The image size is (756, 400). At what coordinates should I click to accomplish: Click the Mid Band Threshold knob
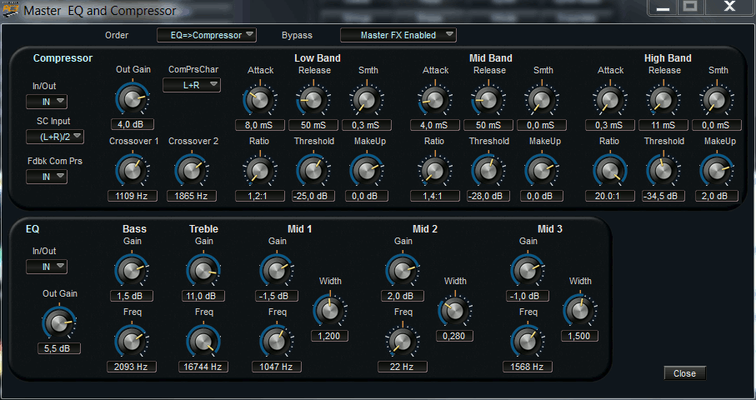488,170
